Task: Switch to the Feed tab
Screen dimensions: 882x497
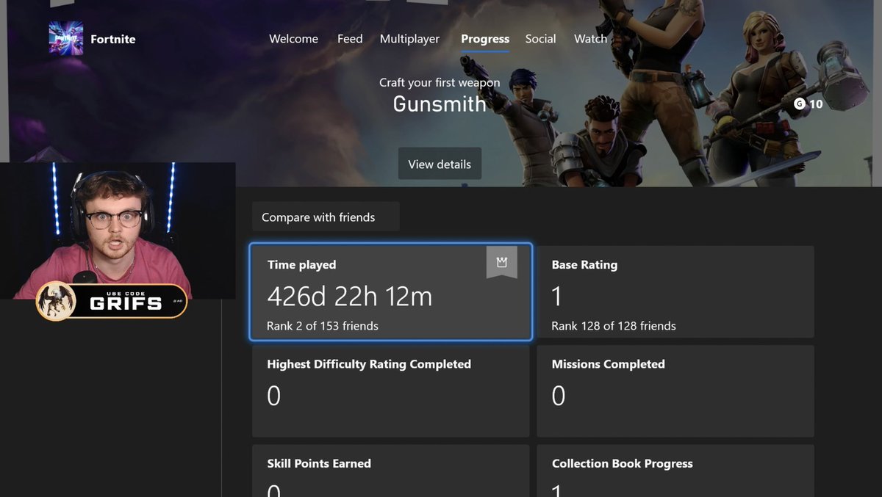Action: point(350,39)
